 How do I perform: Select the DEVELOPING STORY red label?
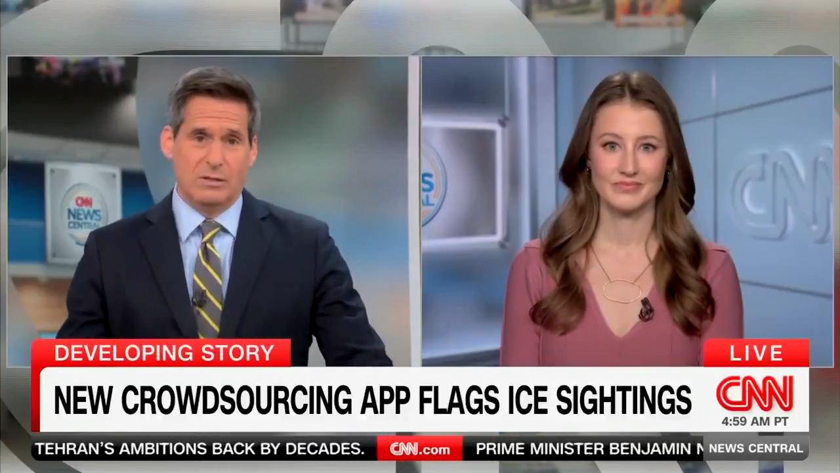click(163, 353)
